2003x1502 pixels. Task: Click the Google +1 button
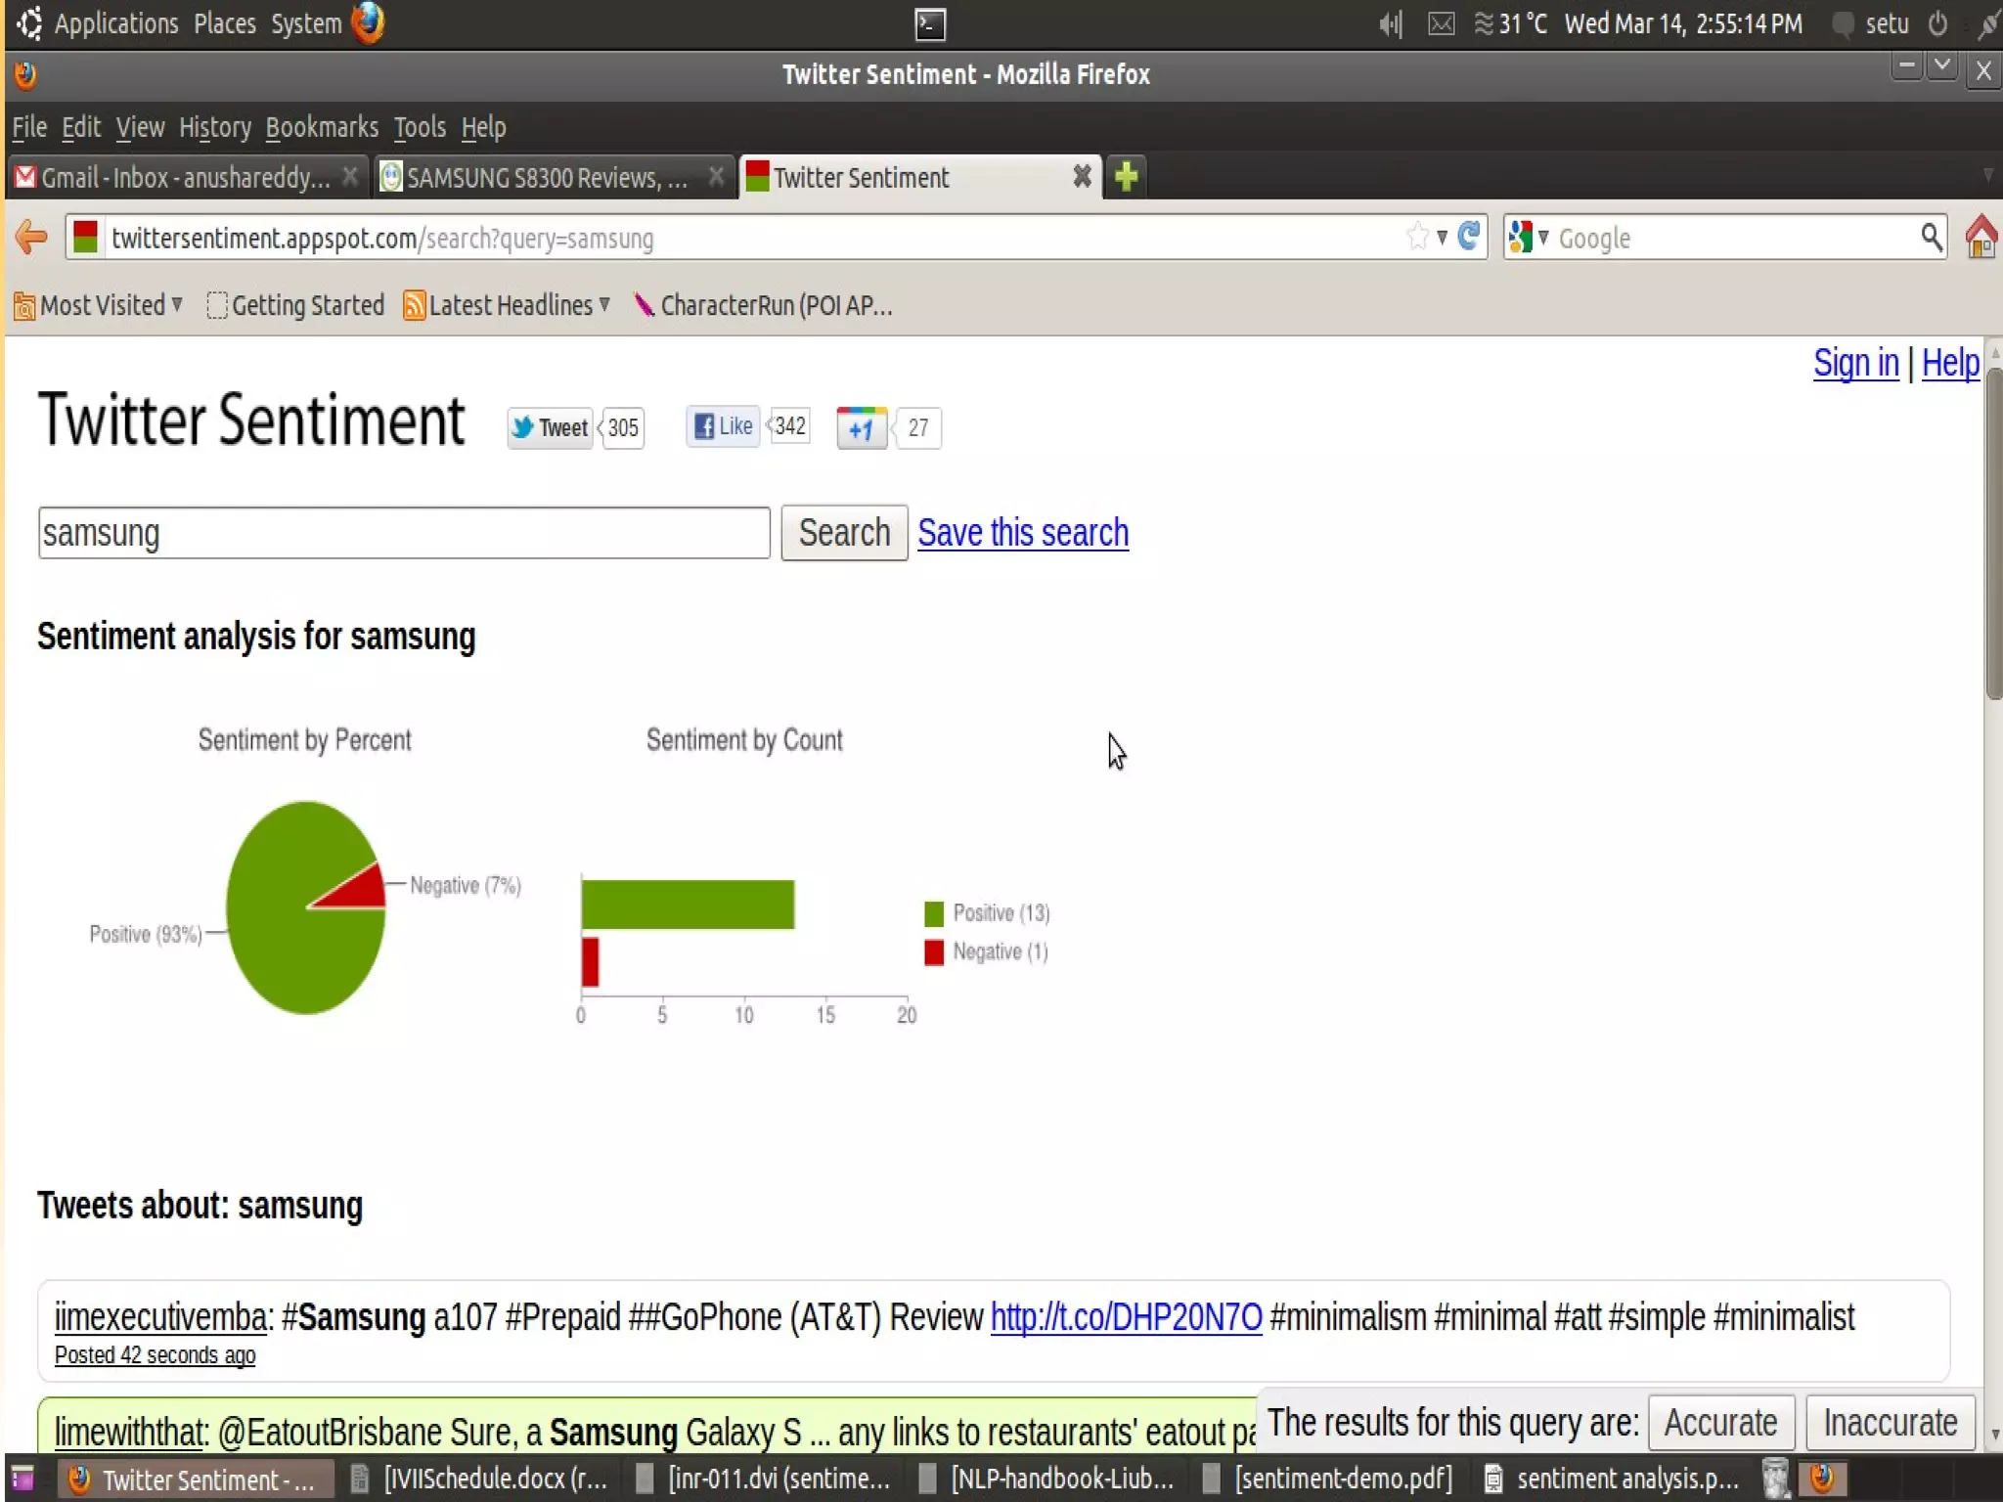pos(861,428)
